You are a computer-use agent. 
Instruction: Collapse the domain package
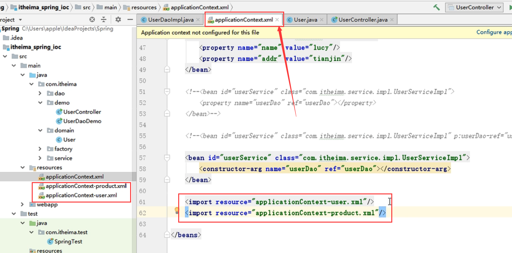(40, 130)
